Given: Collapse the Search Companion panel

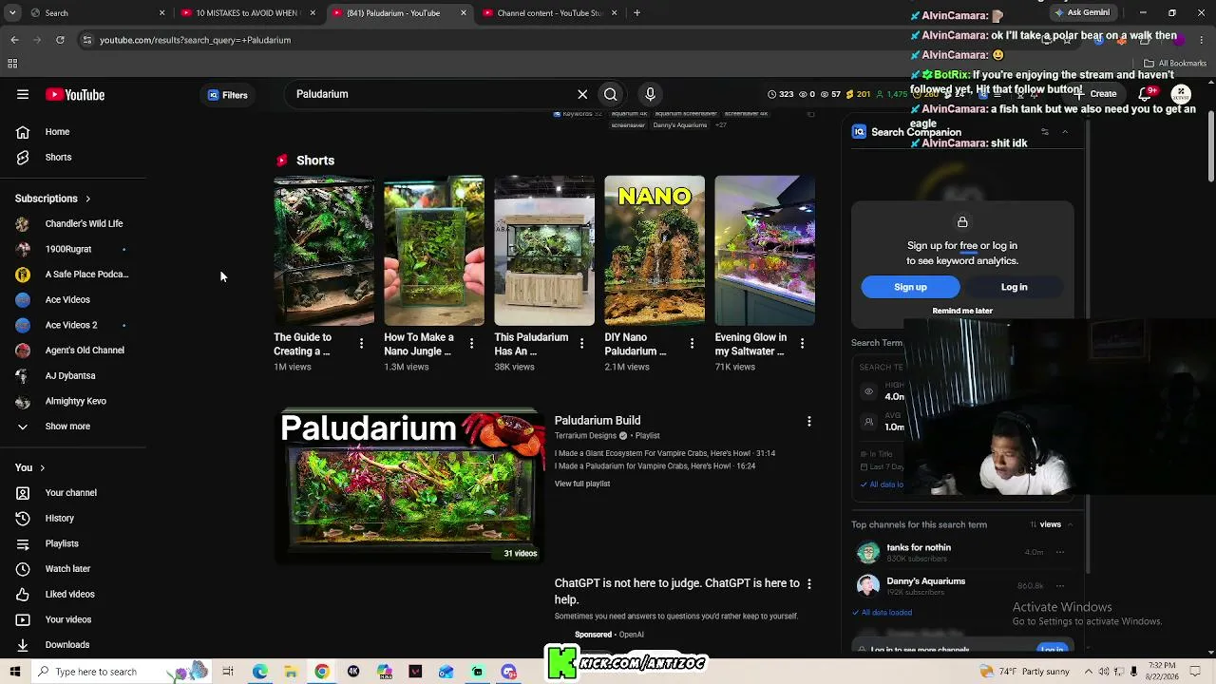Looking at the screenshot, I should tap(1065, 132).
